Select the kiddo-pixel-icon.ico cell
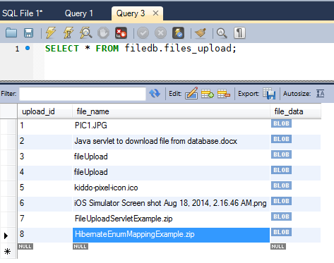Viewport: 334px width, 263px height. 171,188
